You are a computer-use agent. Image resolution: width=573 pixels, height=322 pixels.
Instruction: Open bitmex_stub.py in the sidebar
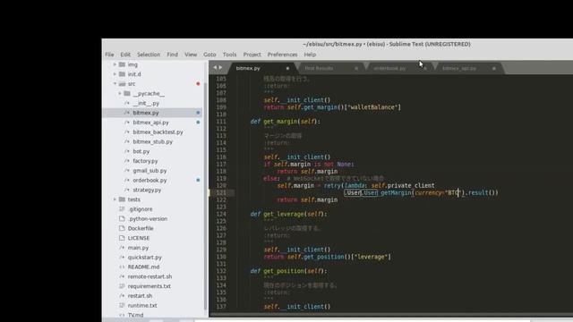tap(152, 141)
